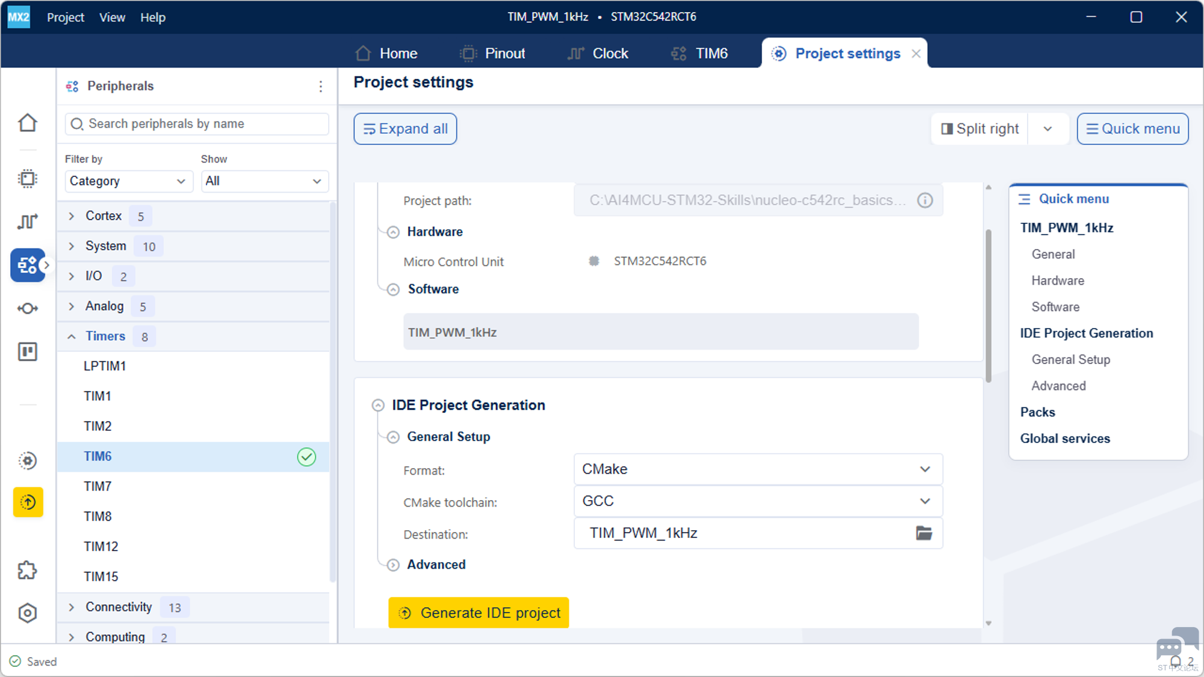Click Generate IDE project button
Screen dimensions: 1204x677
click(479, 613)
